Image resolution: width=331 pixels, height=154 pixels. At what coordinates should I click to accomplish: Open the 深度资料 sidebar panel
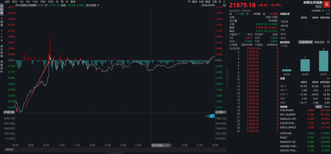coord(2,66)
